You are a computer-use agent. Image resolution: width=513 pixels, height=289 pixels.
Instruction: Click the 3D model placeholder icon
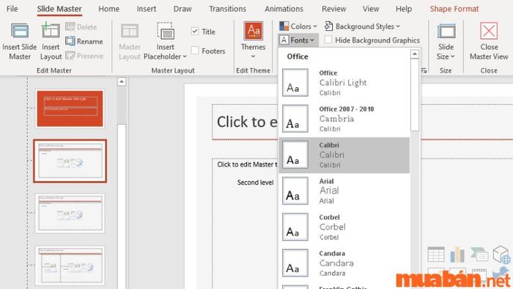(x=501, y=255)
